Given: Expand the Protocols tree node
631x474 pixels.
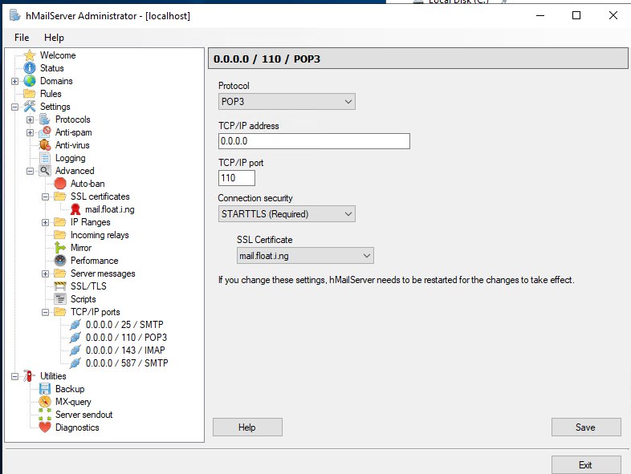Looking at the screenshot, I should [31, 120].
